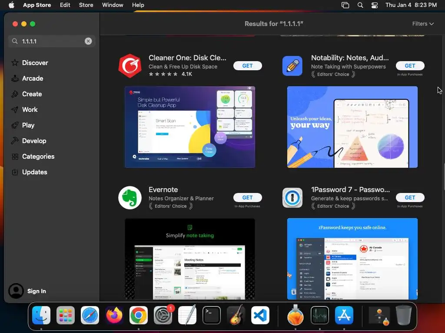Open the Notability screenshot preview
445x333 pixels.
point(352,127)
